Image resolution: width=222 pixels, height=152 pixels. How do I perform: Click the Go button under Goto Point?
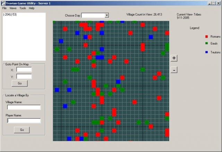tap(19, 83)
